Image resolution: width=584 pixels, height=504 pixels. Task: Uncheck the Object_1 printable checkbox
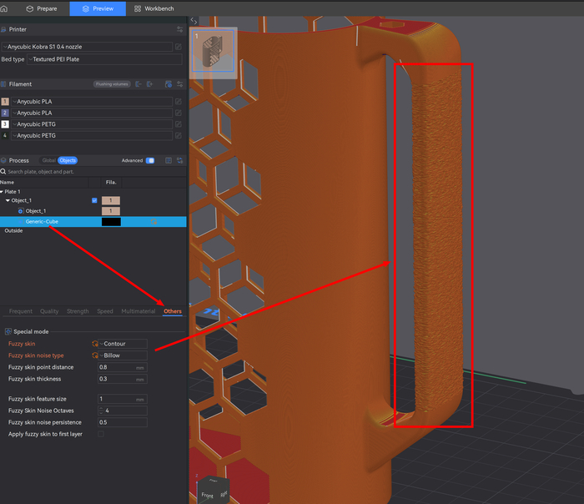tap(94, 200)
